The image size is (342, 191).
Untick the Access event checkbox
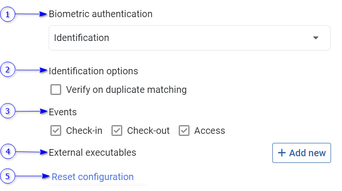tap(184, 131)
